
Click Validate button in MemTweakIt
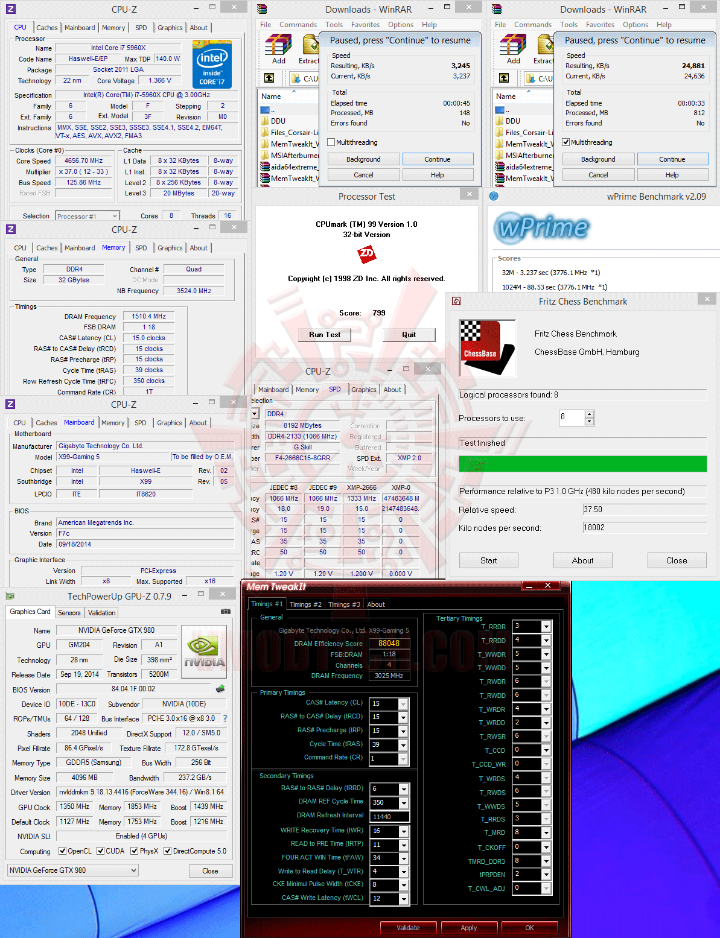[x=409, y=928]
